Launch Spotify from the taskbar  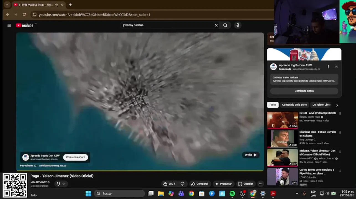click(232, 193)
